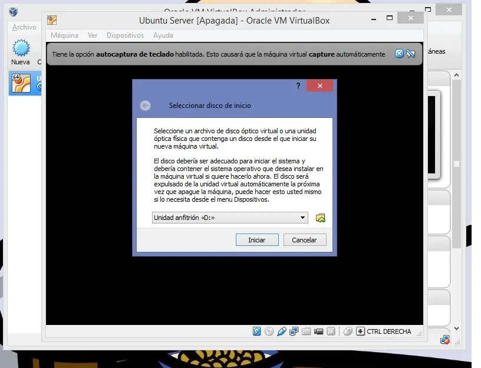Dismiss the autocapture notification message
Image resolution: width=481 pixels, height=368 pixels.
pos(399,54)
